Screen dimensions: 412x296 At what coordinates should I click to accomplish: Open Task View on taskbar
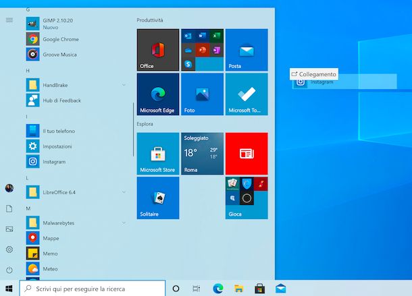point(196,289)
